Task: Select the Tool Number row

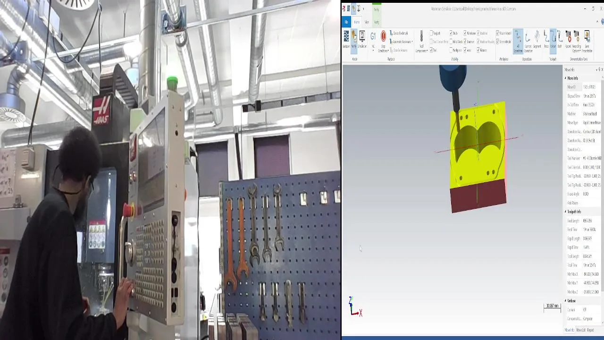Action: click(584, 158)
